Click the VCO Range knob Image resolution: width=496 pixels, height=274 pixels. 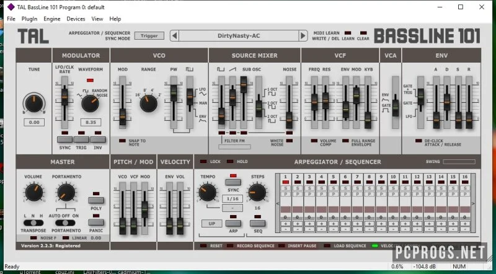pyautogui.click(x=149, y=104)
